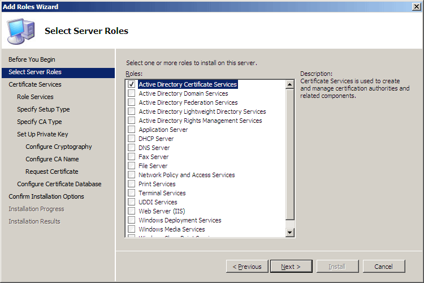Image resolution: width=424 pixels, height=283 pixels.
Task: Select Configure Certificate Database step
Action: pos(59,184)
